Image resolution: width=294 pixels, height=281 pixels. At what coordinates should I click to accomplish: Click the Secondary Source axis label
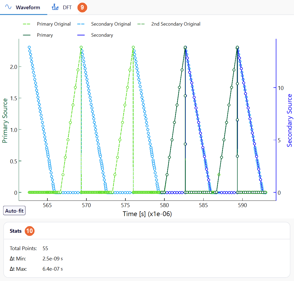pos(289,121)
